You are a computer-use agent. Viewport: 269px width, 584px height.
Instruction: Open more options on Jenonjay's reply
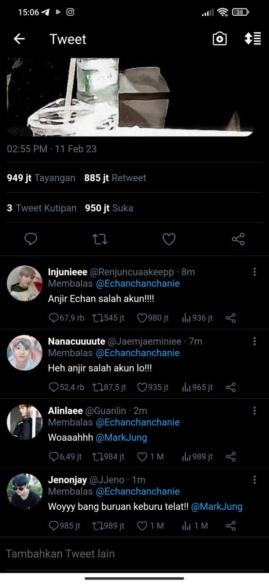click(254, 480)
